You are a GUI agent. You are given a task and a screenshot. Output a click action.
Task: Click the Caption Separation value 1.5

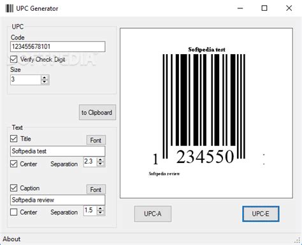tap(90, 211)
